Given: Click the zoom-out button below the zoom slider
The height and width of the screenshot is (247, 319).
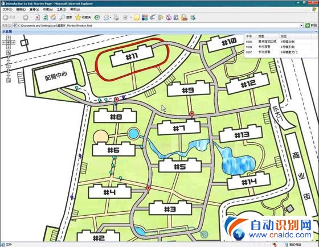Looking at the screenshot, I should tap(9, 80).
